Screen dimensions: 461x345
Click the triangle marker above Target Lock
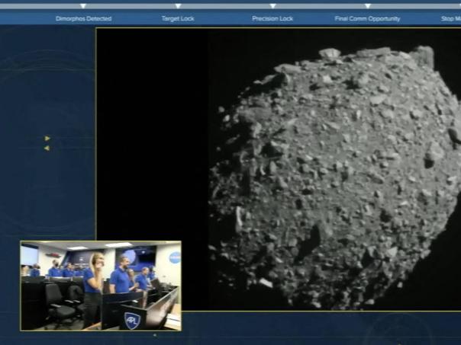pyautogui.click(x=178, y=6)
